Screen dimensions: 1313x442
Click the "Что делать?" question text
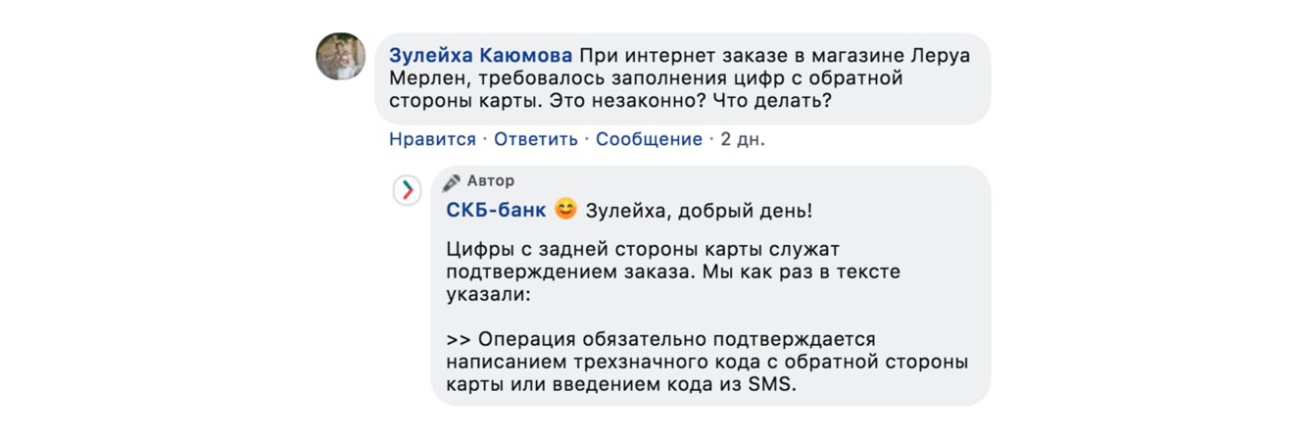pyautogui.click(x=772, y=101)
